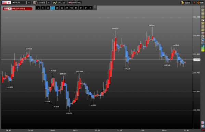Click the 110.929 peak label
The image size is (205, 132).
[115, 29]
